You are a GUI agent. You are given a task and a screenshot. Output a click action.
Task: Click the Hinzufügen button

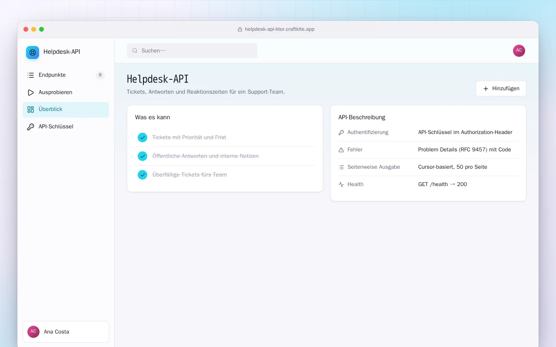tap(501, 88)
